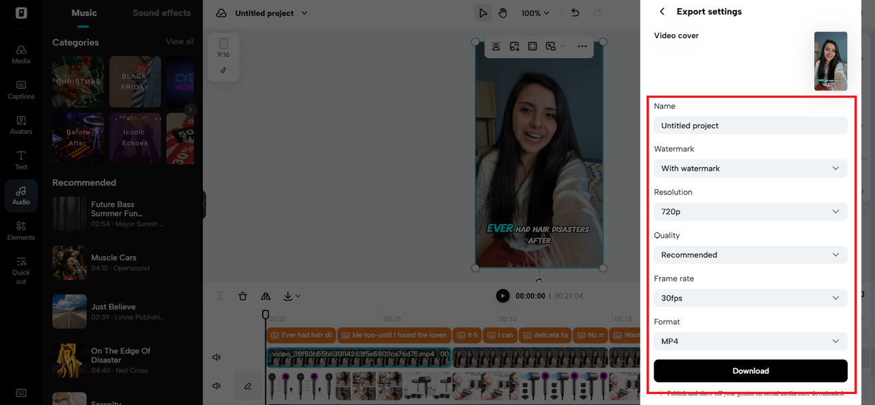Select the Just Believe track
875x405 pixels.
coord(123,311)
